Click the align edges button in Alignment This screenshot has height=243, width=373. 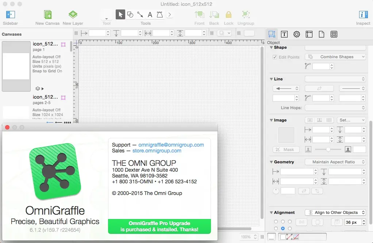pos(301,222)
